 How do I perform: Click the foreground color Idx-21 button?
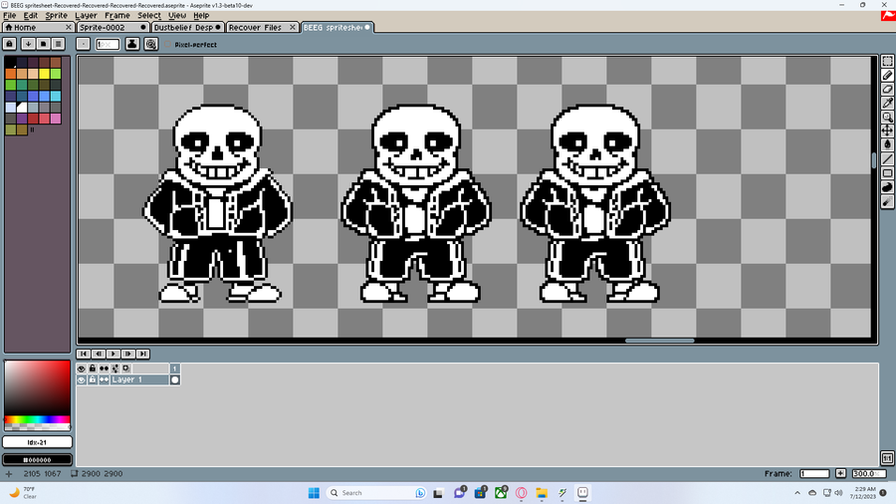coord(37,442)
